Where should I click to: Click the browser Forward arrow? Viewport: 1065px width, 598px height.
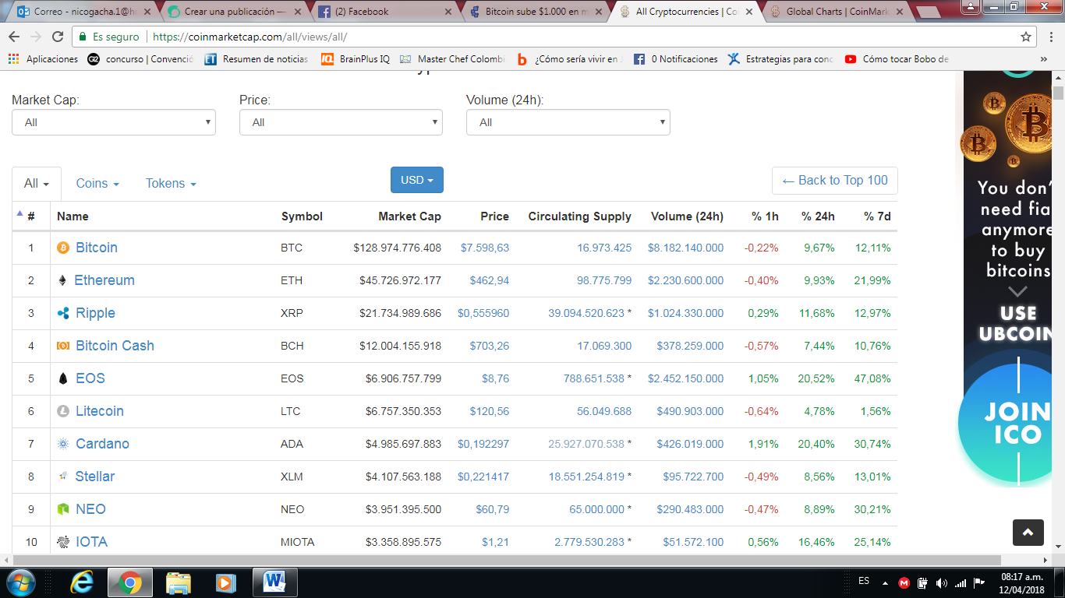36,37
